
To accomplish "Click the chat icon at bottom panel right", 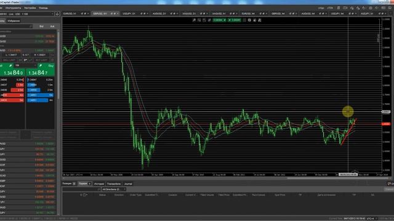I will pos(389,184).
